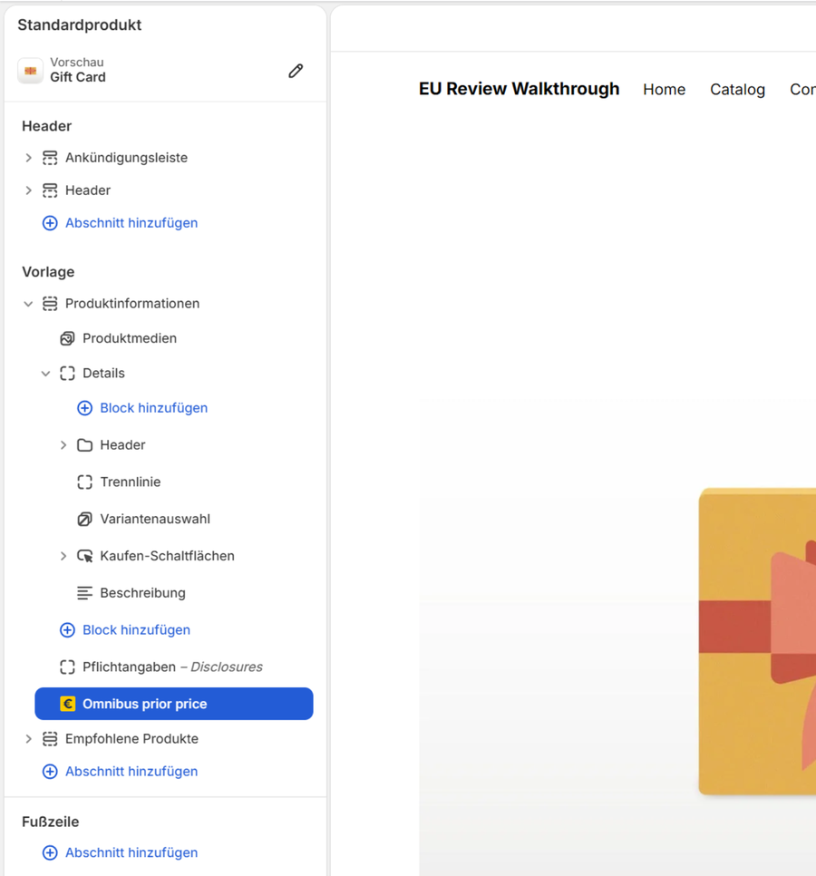Click the Details block icon
The width and height of the screenshot is (816, 876).
click(x=67, y=374)
